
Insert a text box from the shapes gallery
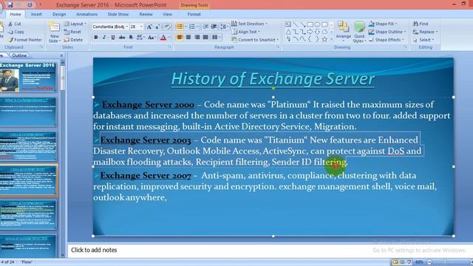pos(288,24)
